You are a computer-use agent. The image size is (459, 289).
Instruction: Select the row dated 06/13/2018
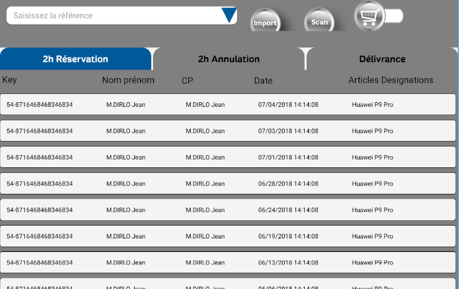(x=228, y=262)
